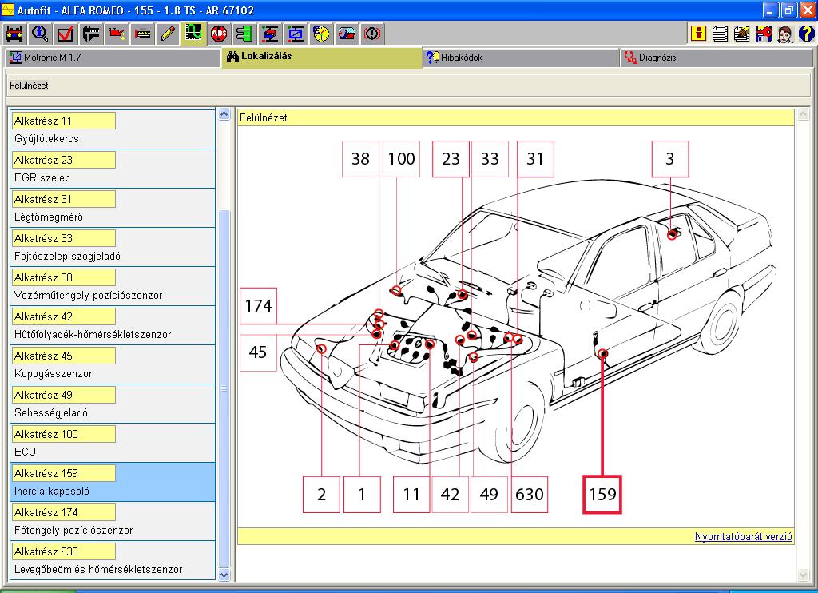Click diagram label box 49

pos(490,495)
